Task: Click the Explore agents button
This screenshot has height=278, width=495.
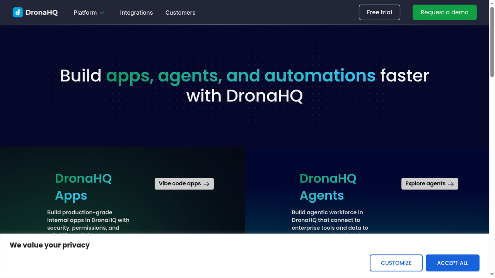Action: tap(429, 184)
